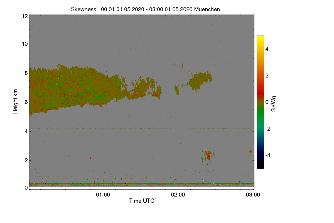Select the 'Time UTC' axis title
Screen dimensions: 334x223
(x=142, y=201)
